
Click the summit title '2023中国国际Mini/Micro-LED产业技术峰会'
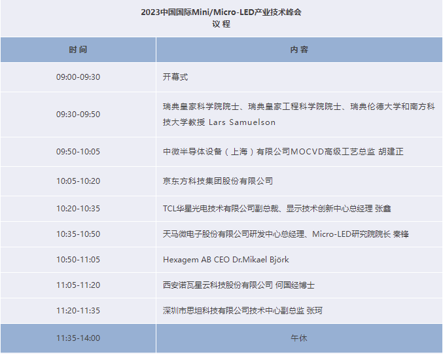point(221,12)
